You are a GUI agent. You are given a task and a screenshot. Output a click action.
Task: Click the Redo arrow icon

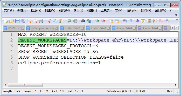tap(75, 21)
